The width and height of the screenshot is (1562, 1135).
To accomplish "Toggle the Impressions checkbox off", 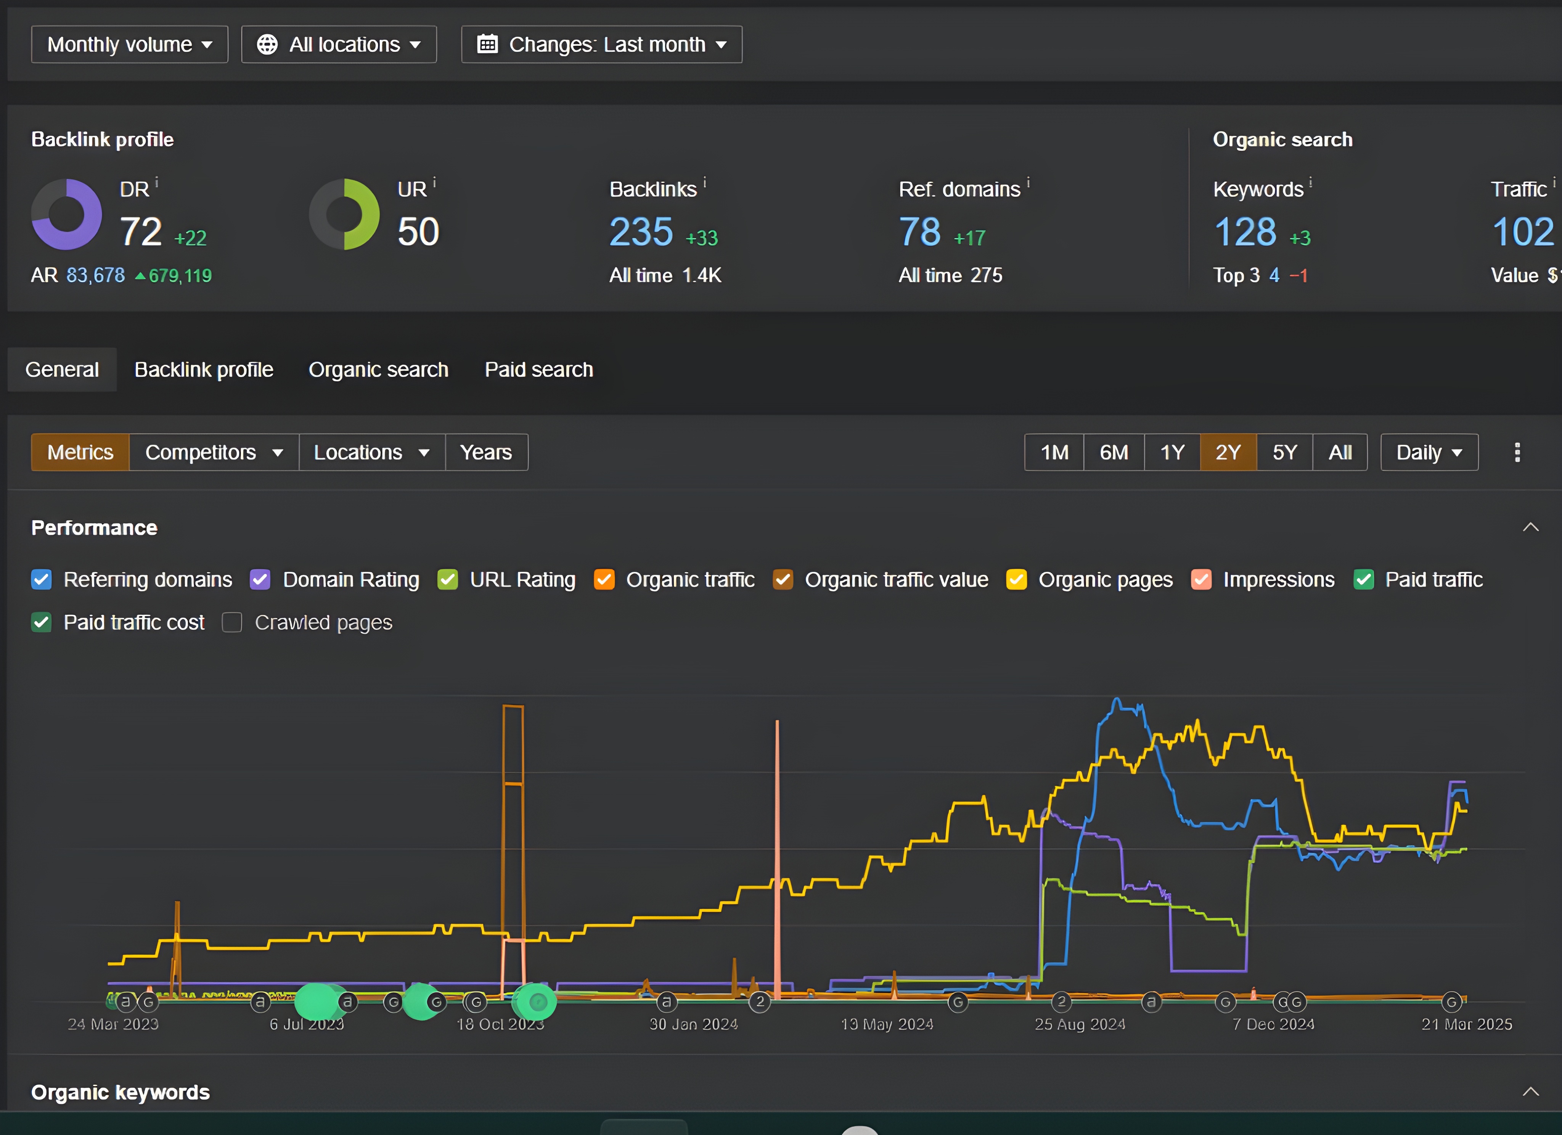I will 1201,579.
